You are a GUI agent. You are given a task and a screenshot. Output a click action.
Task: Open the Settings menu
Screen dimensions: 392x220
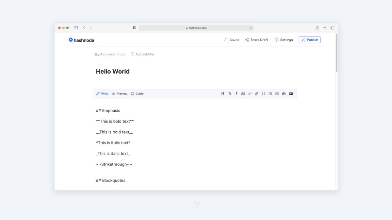[284, 39]
